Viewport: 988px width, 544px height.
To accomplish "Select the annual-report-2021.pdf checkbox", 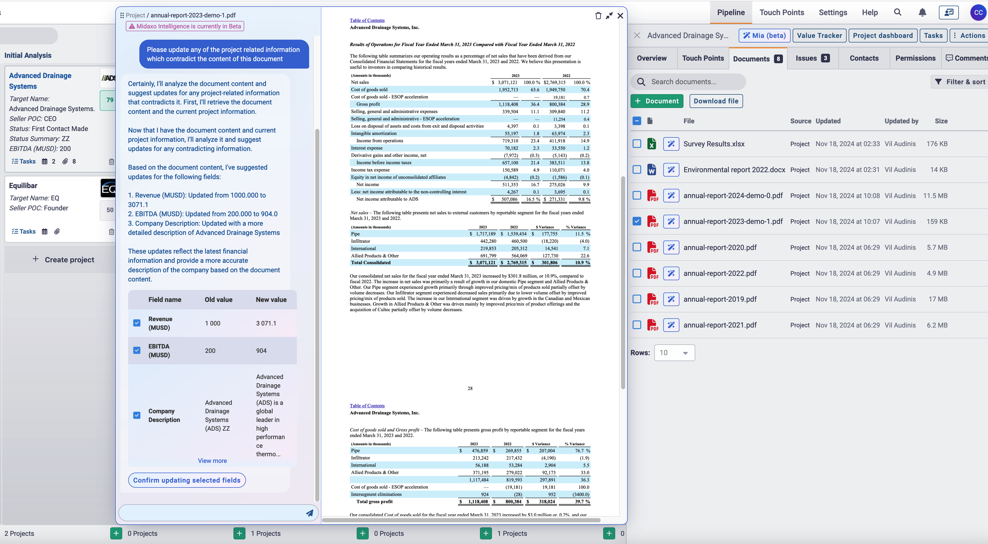I will 637,325.
